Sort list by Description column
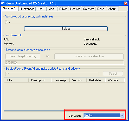 [x=40, y=80]
